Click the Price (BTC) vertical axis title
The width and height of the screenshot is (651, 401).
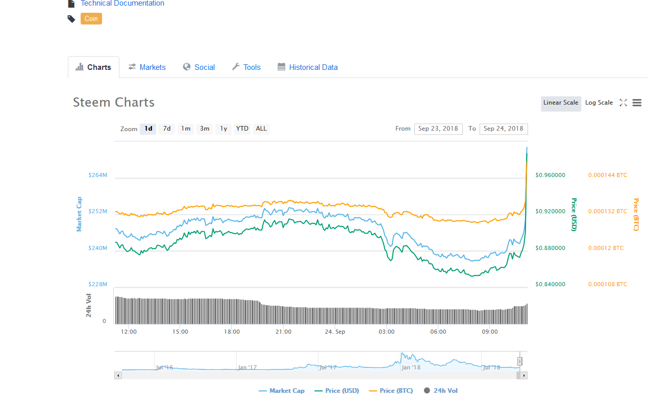[x=636, y=214]
